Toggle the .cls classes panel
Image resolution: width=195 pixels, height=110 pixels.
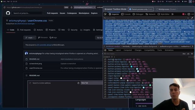pos(188,54)
